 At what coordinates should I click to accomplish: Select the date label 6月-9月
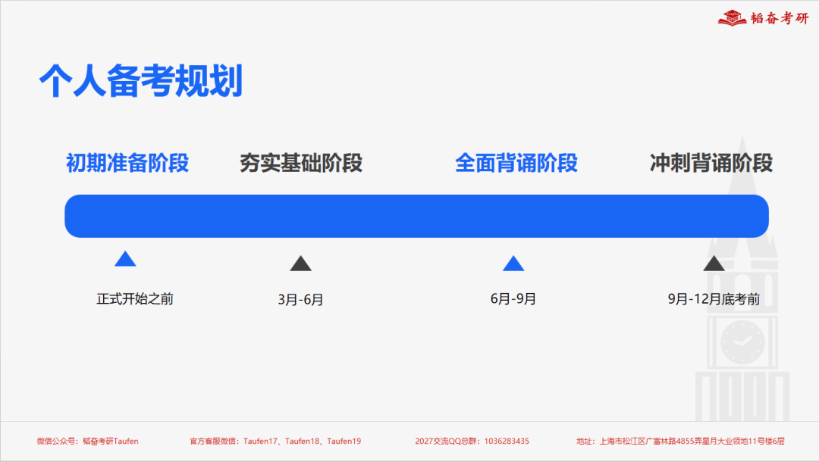pyautogui.click(x=513, y=299)
